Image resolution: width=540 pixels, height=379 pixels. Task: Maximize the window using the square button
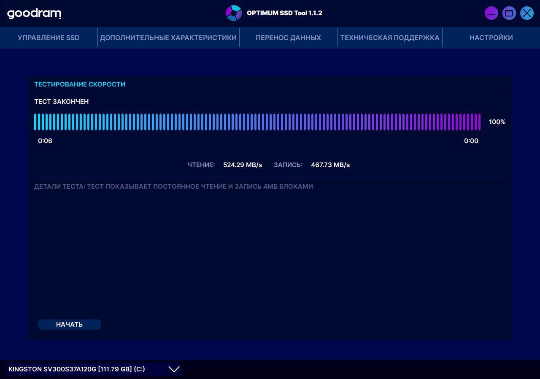point(509,13)
